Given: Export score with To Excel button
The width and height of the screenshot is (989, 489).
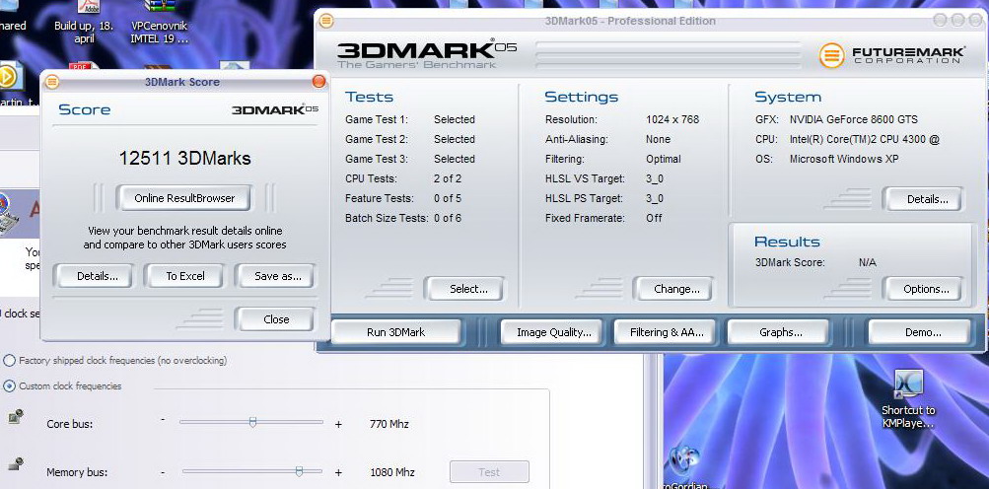Looking at the screenshot, I should click(x=184, y=276).
